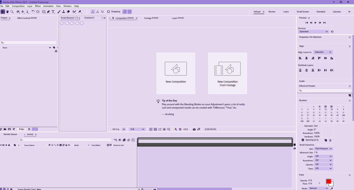Click the timeline layer search field
The image size is (354, 190).
[65, 140]
